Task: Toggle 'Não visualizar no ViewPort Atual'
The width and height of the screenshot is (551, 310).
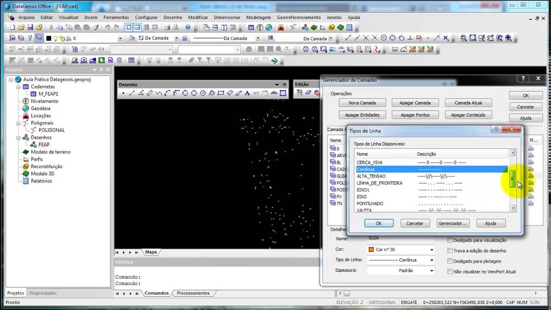Action: [450, 272]
